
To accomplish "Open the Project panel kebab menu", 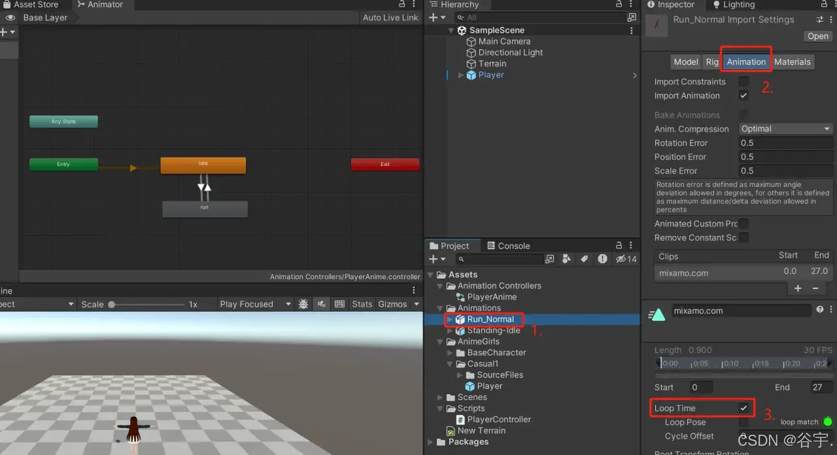I will [x=631, y=245].
